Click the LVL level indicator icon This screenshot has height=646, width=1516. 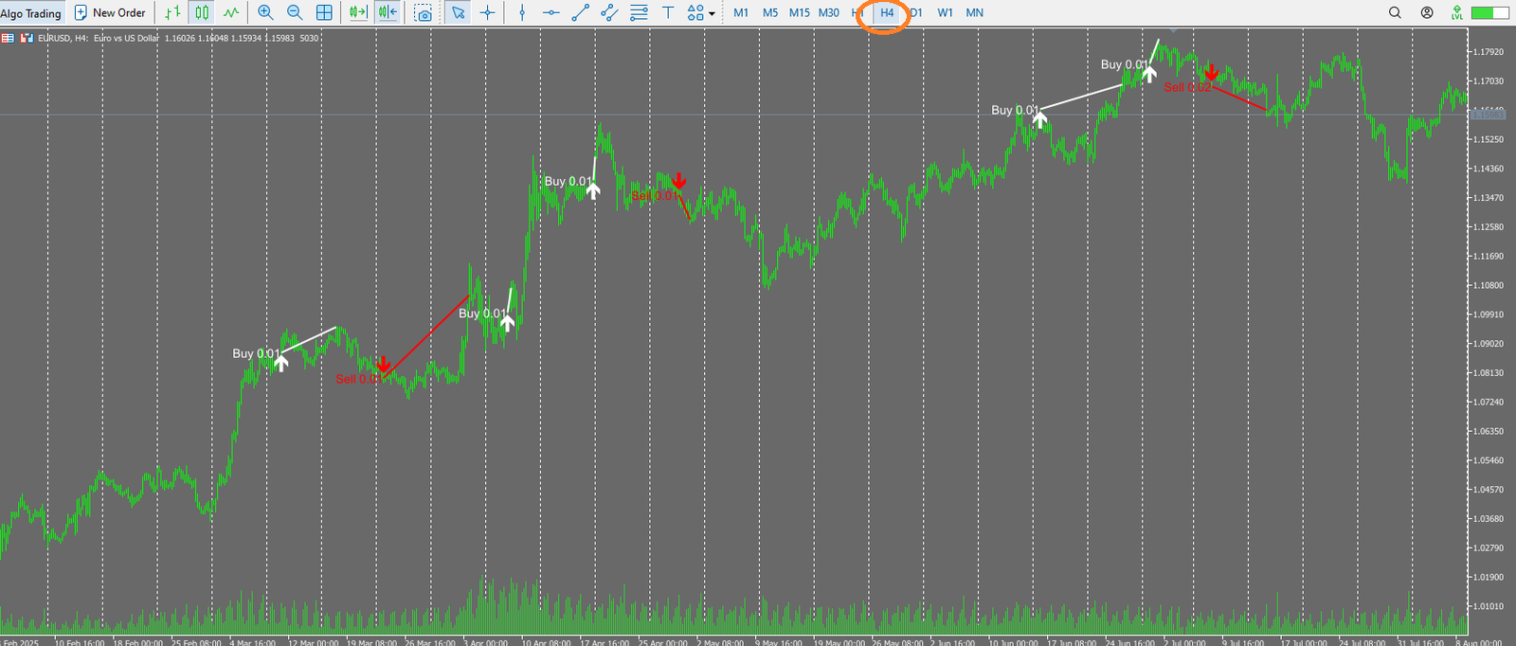(x=1456, y=12)
